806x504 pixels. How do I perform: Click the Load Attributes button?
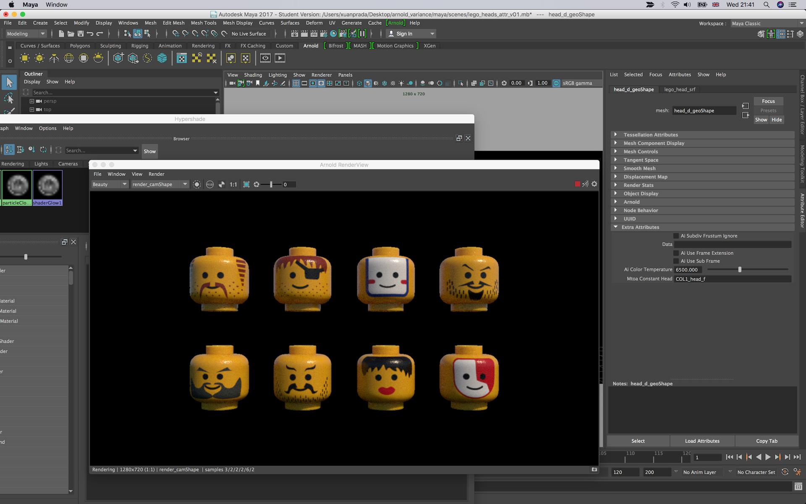(x=702, y=441)
